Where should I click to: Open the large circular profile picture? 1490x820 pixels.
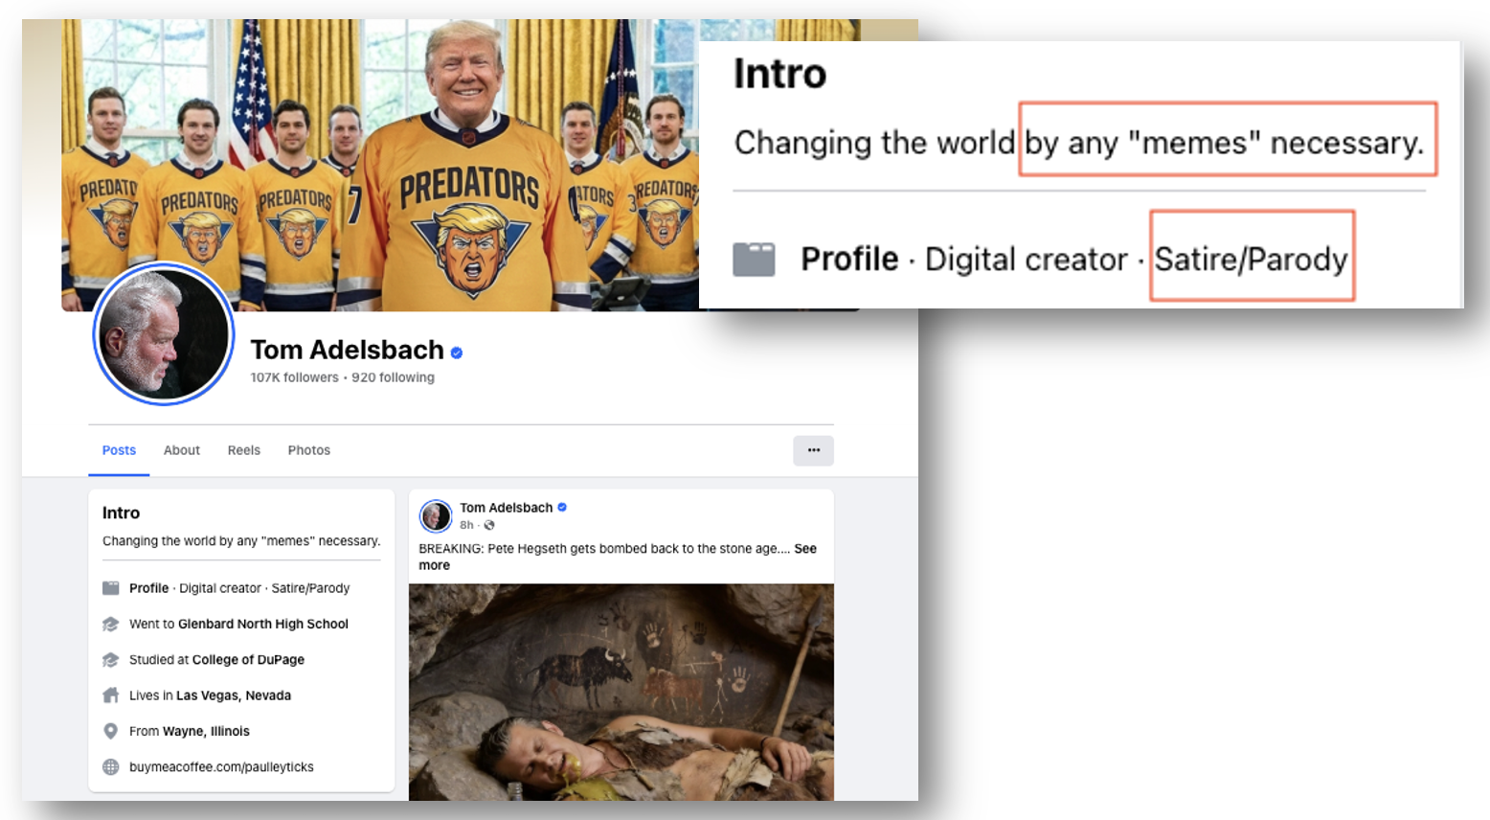click(x=164, y=334)
